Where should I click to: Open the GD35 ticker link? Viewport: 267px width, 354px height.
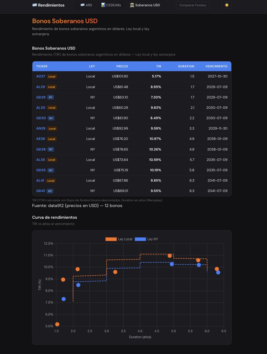(41, 170)
